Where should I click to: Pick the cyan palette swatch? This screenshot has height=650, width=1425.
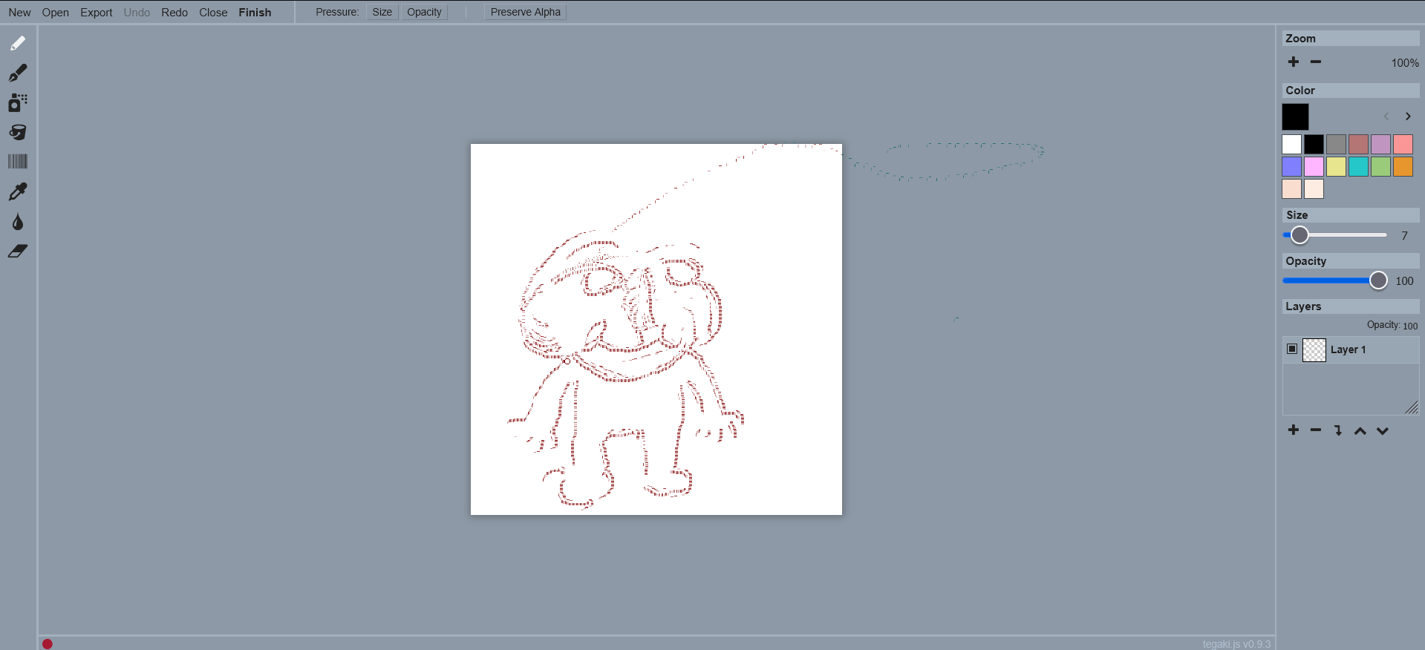click(1359, 166)
